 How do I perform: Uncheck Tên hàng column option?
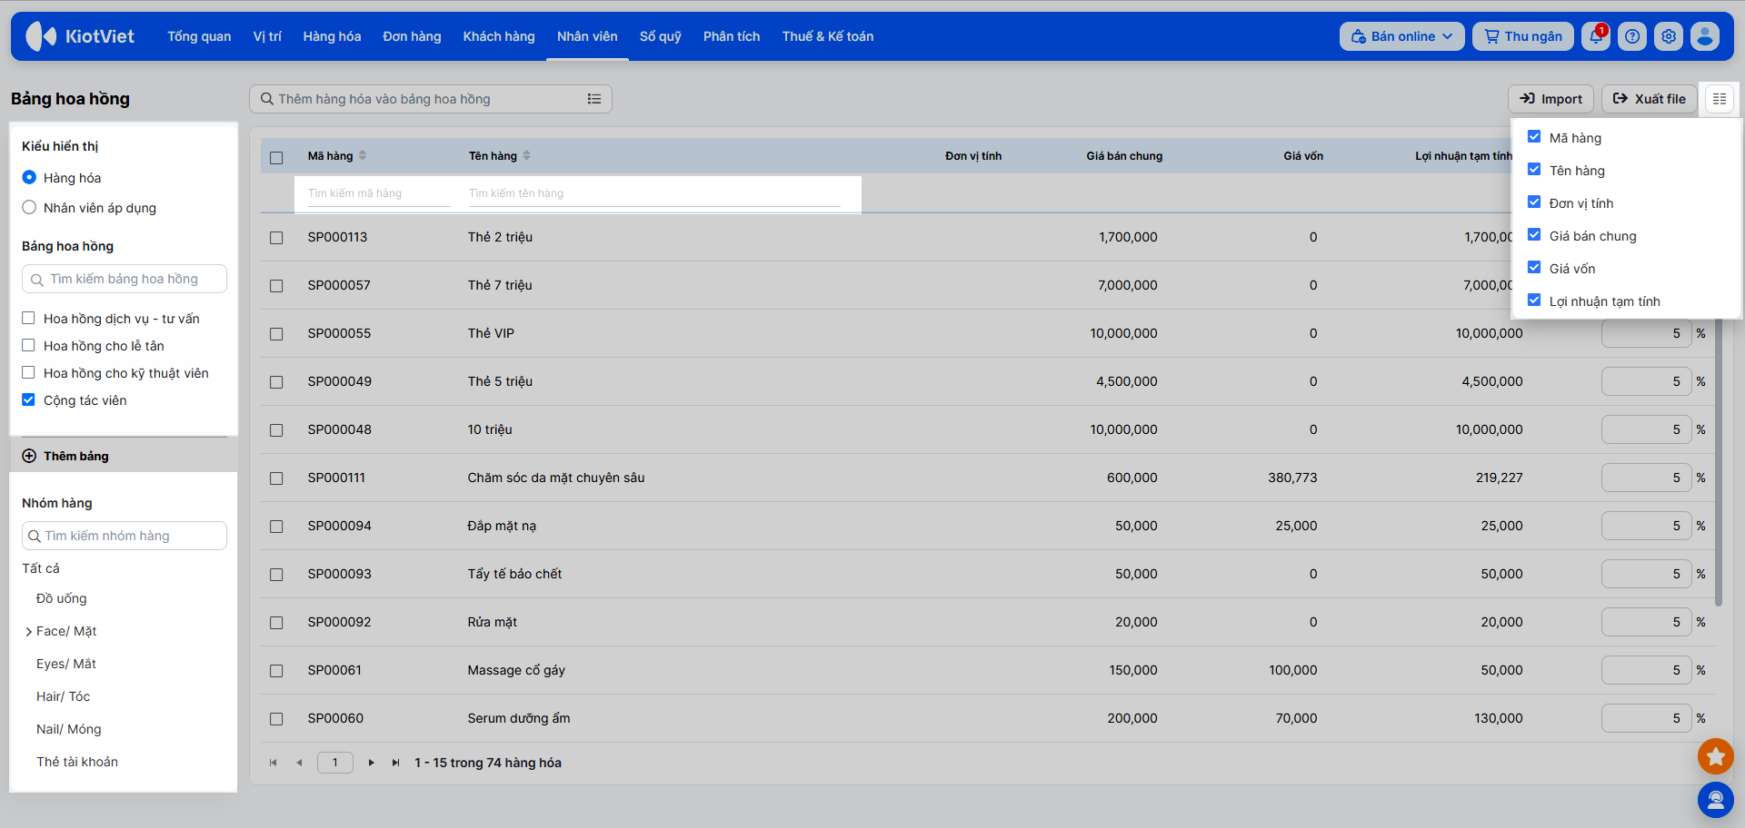pyautogui.click(x=1534, y=169)
